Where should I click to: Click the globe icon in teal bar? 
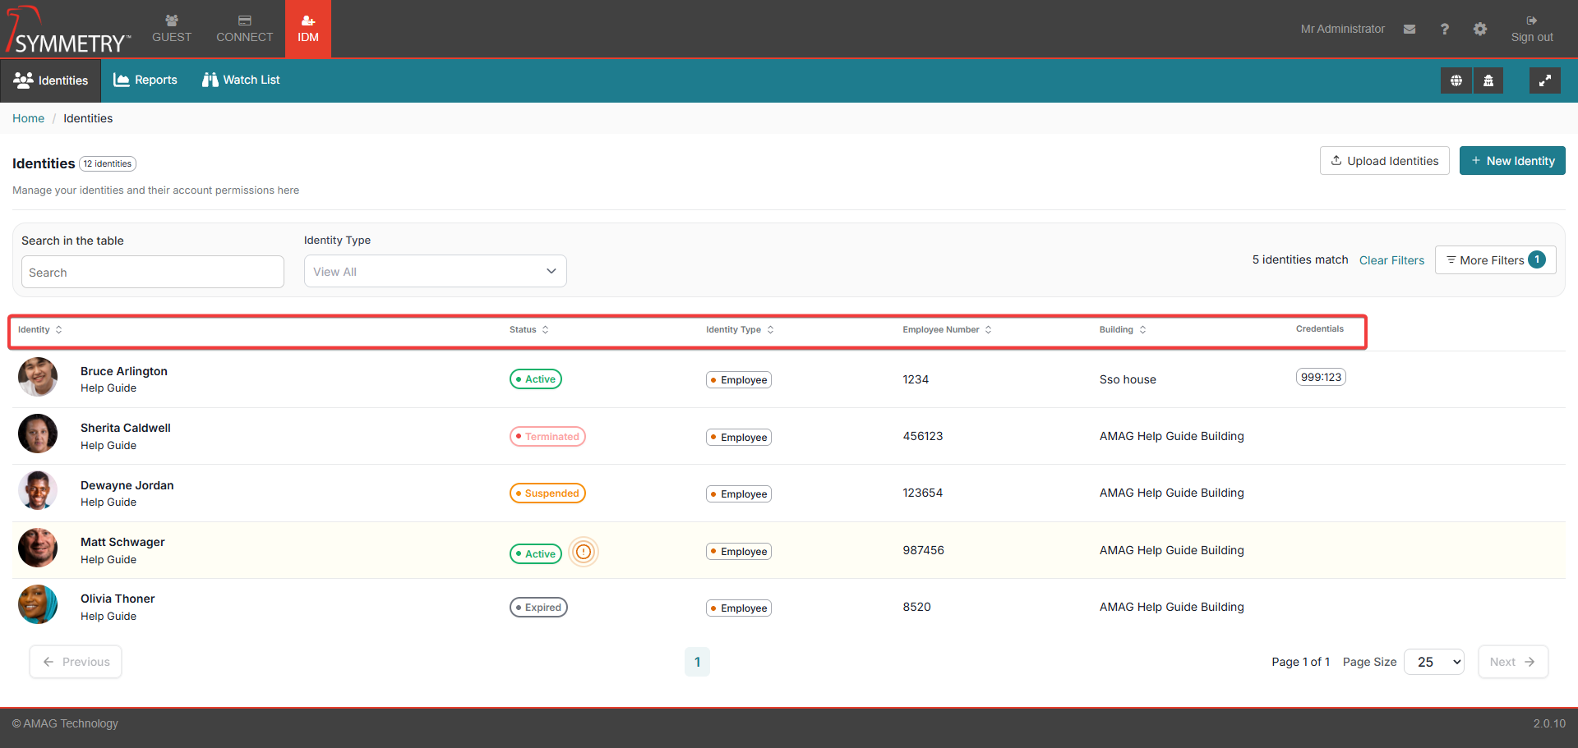[x=1456, y=80]
